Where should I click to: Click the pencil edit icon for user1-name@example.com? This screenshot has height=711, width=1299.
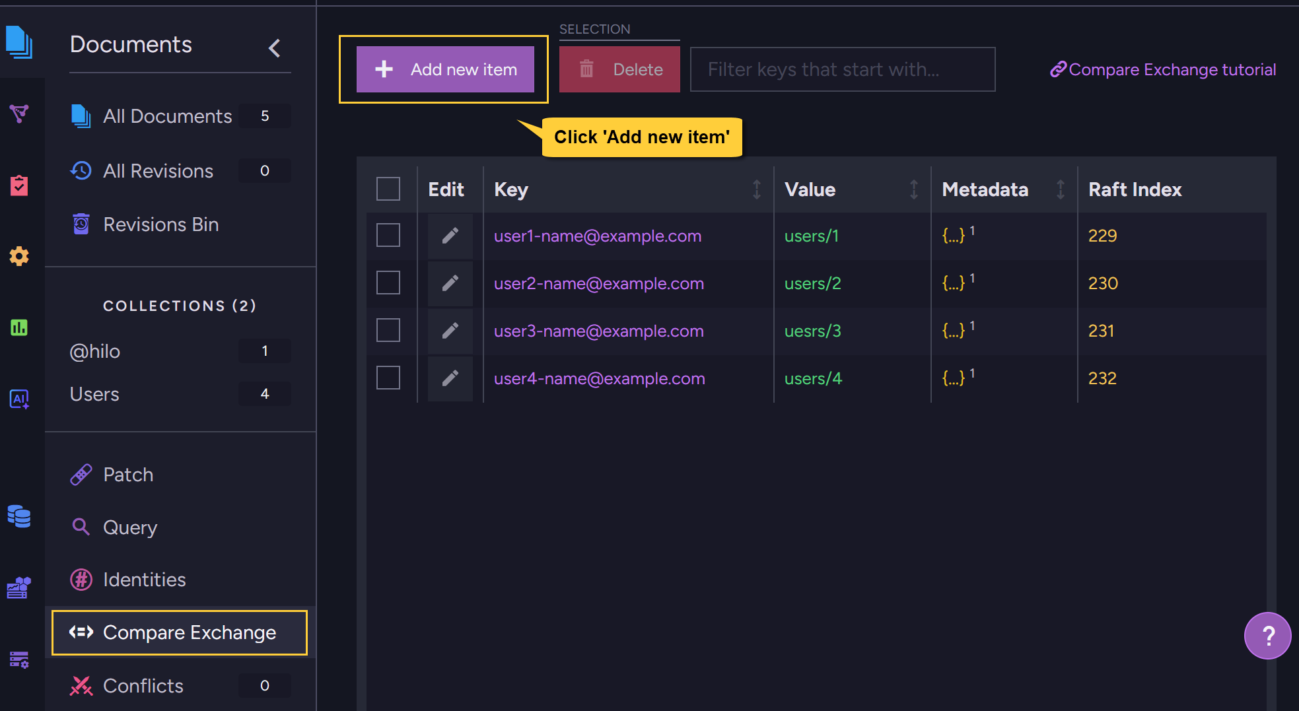point(450,236)
